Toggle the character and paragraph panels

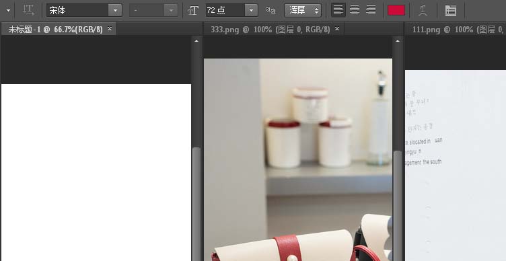pos(451,10)
